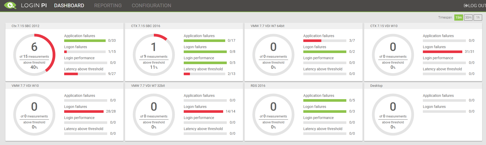Select the 1h timespan
The width and height of the screenshot is (486, 145).
(x=478, y=18)
